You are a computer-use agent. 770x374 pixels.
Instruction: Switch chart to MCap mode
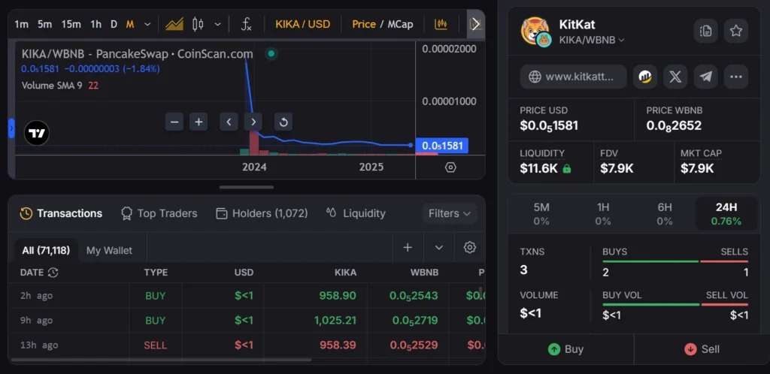click(400, 24)
